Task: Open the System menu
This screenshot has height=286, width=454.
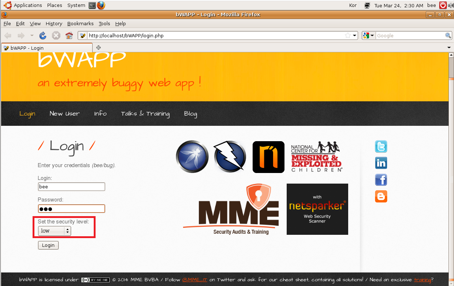Action: 76,5
